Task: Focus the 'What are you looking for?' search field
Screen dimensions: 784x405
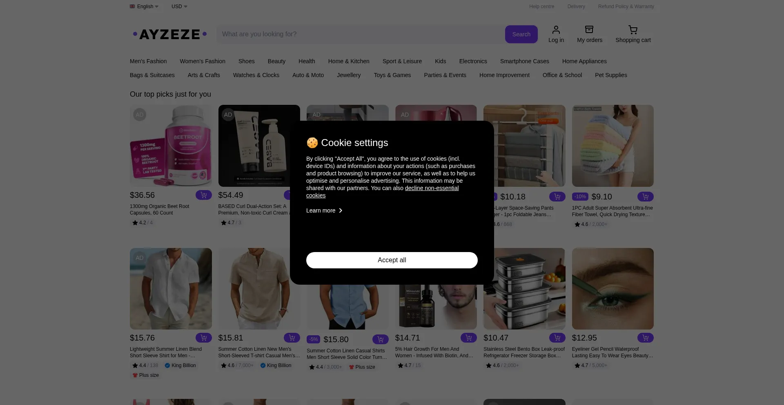Action: (x=360, y=34)
